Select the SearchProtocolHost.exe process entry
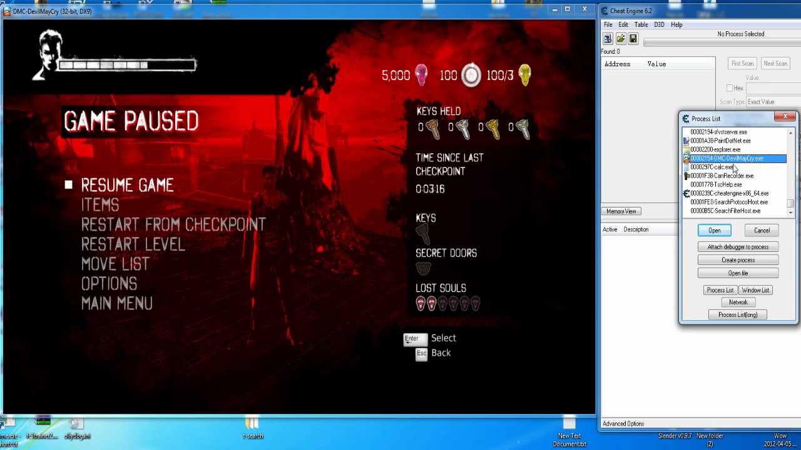Image resolution: width=801 pixels, height=450 pixels. (735, 202)
